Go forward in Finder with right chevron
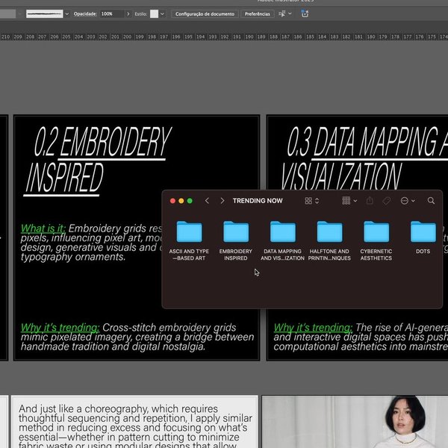 coord(223,201)
